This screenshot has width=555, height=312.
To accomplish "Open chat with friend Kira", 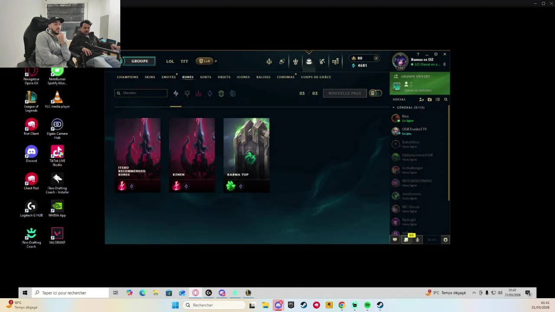I will point(419,118).
